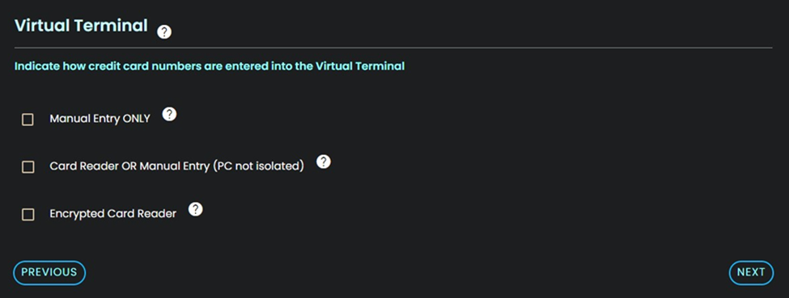This screenshot has width=789, height=298.
Task: Toggle the square box left of Encrypted Card Reader
Action: (28, 215)
